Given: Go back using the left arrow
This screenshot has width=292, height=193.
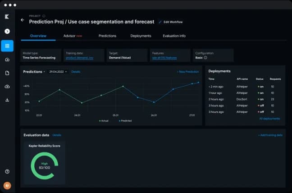Looking at the screenshot, I should 23,20.
